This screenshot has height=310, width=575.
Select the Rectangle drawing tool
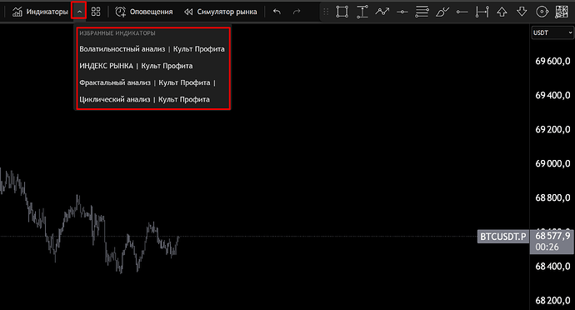point(342,12)
